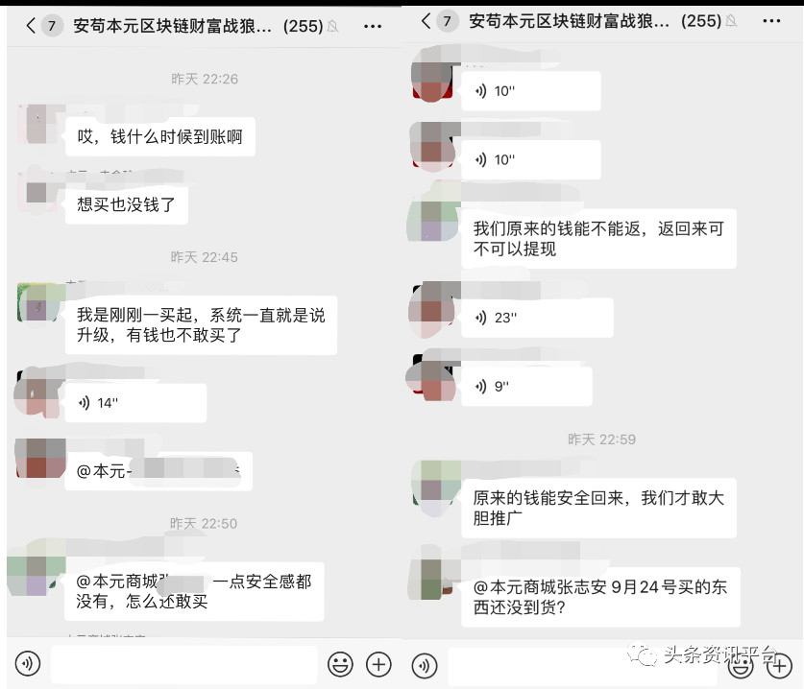Play the first 10" voice message

click(530, 91)
